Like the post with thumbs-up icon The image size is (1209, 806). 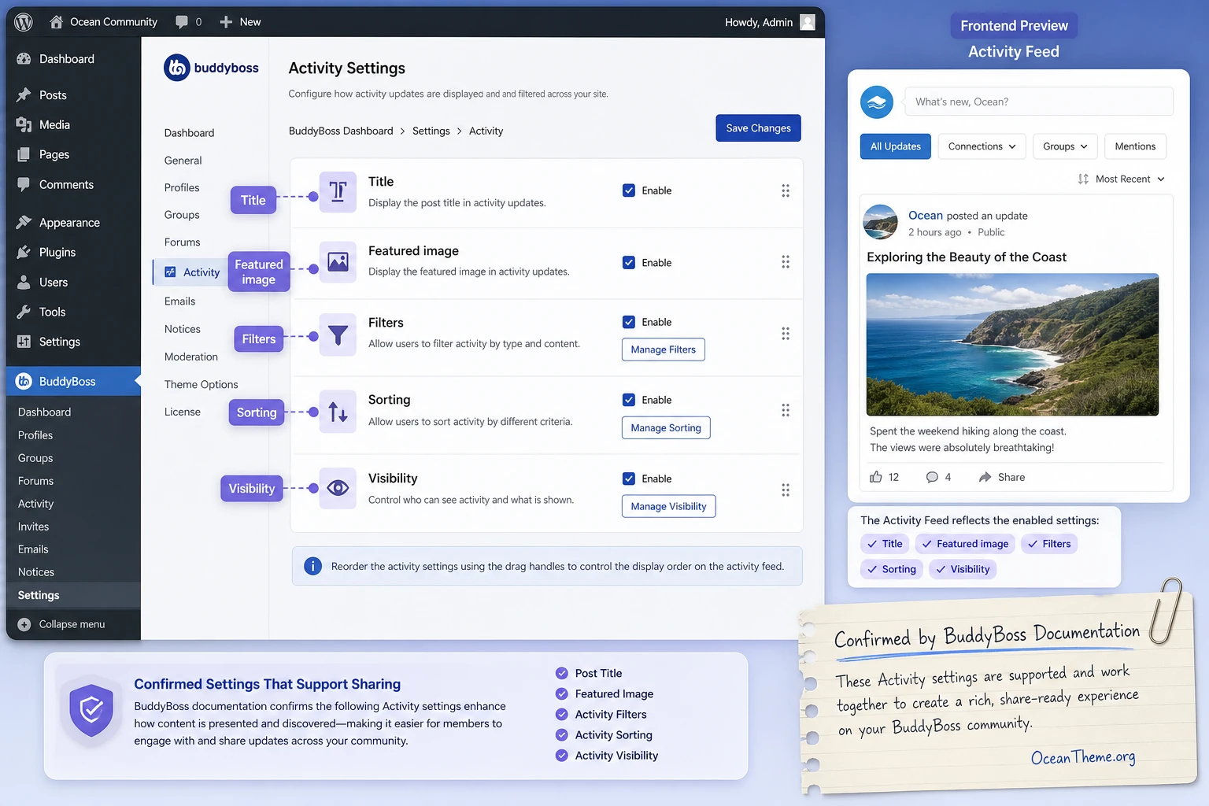(876, 477)
